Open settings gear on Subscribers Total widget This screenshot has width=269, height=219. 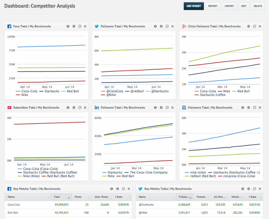pyautogui.click(x=74, y=107)
